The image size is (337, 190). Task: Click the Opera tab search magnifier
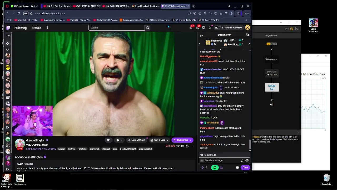point(229,6)
